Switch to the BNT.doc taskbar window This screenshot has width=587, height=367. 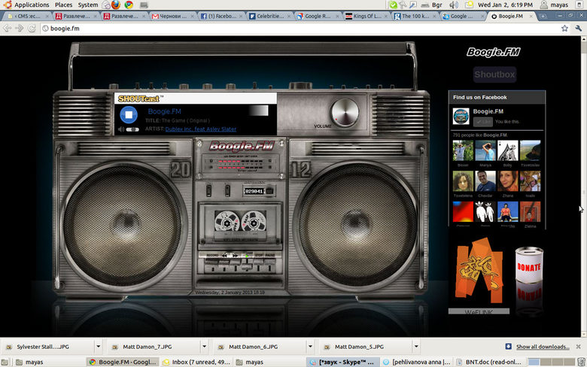tap(490, 362)
